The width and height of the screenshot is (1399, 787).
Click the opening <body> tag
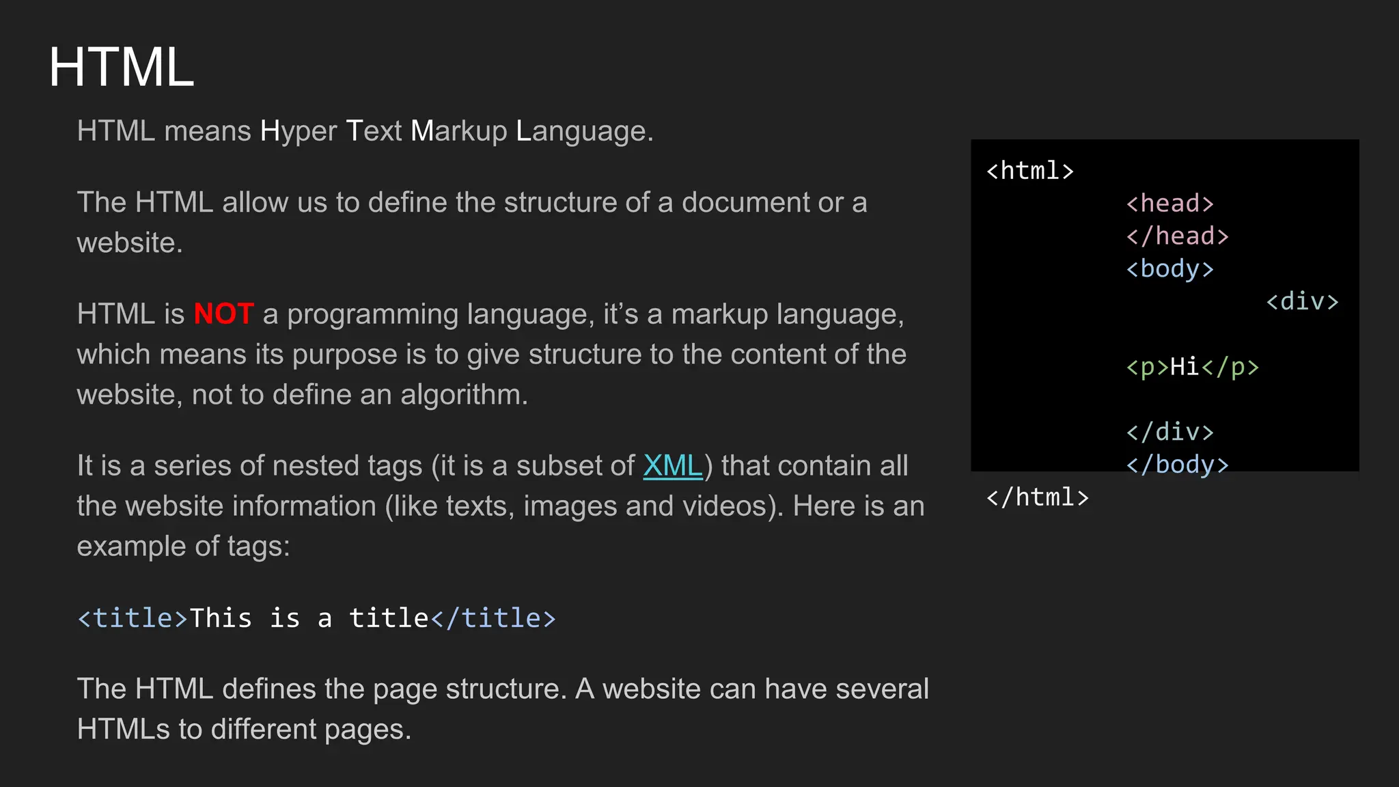click(1169, 269)
